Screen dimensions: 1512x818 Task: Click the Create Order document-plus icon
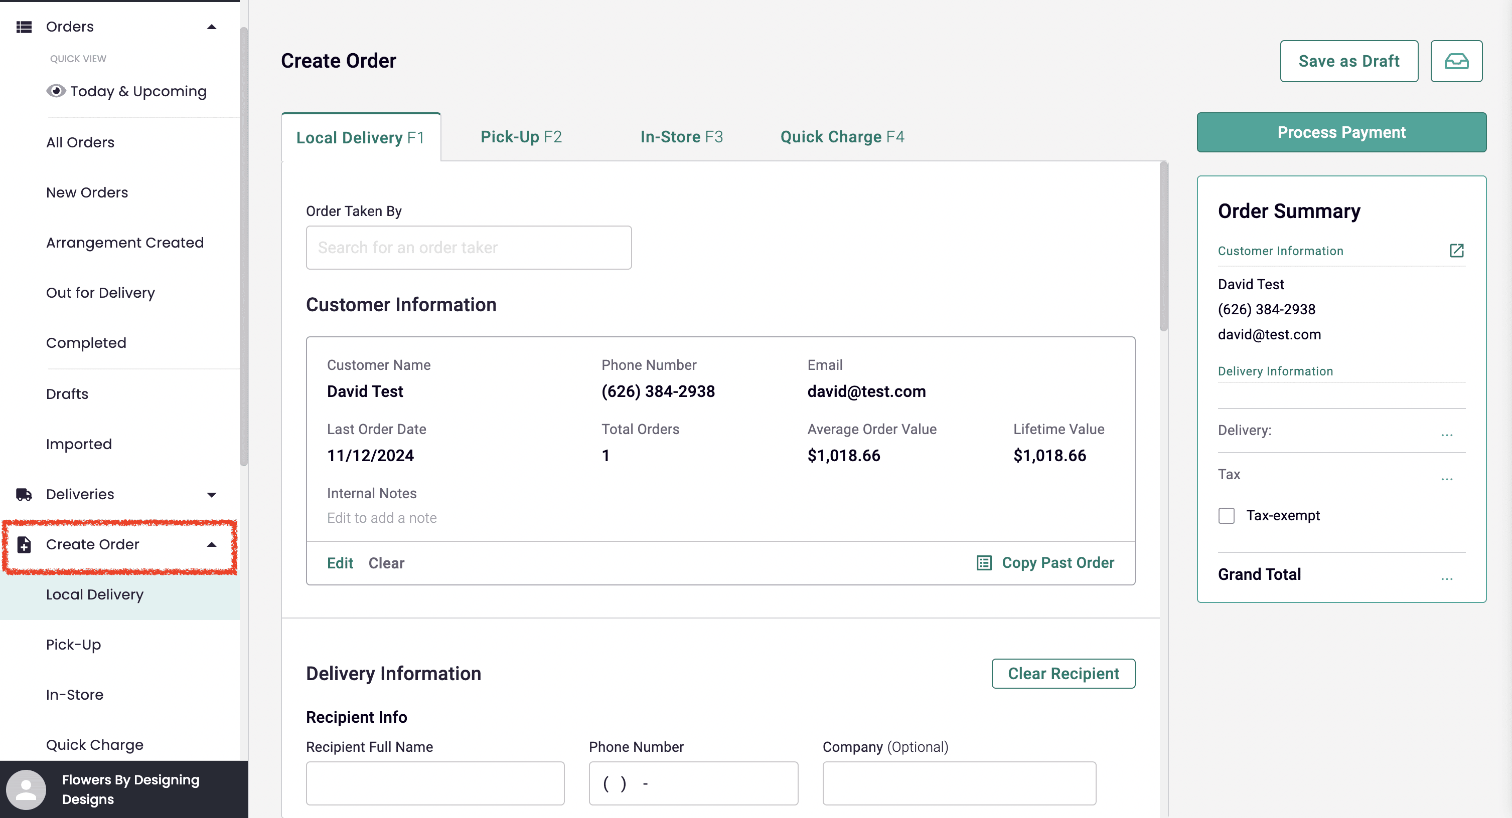24,545
